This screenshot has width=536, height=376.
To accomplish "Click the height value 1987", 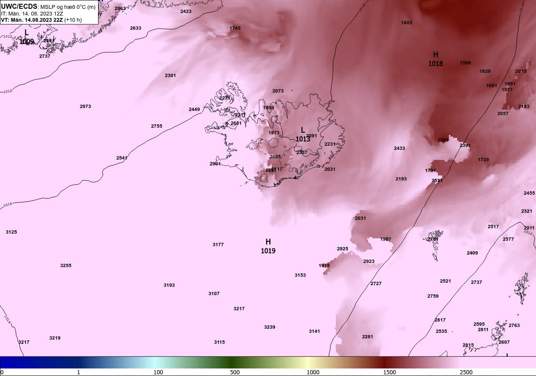I will pyautogui.click(x=386, y=239).
